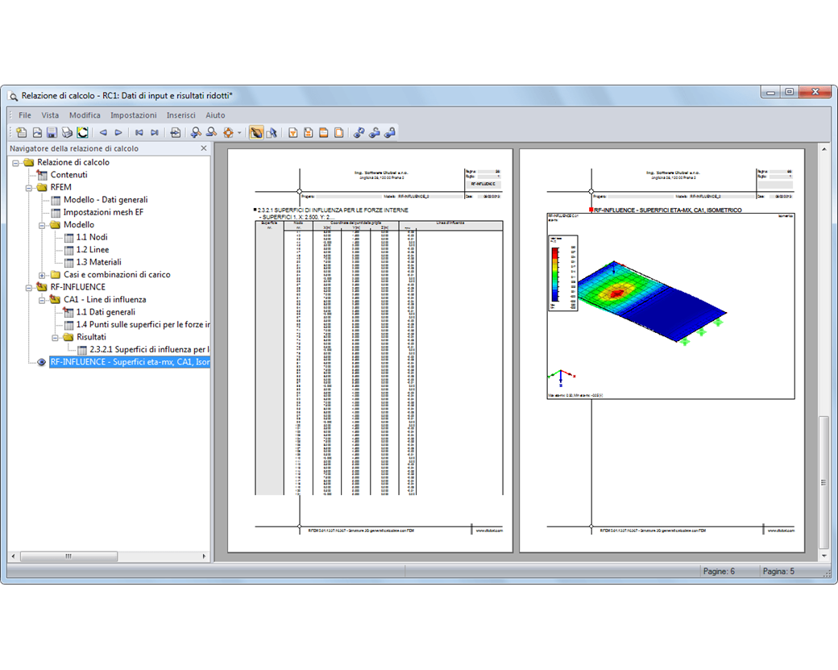Viewport: 838px width, 670px height.
Task: Click the third blue chain link icon
Action: (390, 132)
